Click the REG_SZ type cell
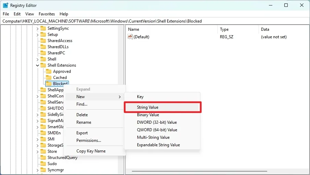This screenshot has height=175, width=310. pyautogui.click(x=226, y=37)
